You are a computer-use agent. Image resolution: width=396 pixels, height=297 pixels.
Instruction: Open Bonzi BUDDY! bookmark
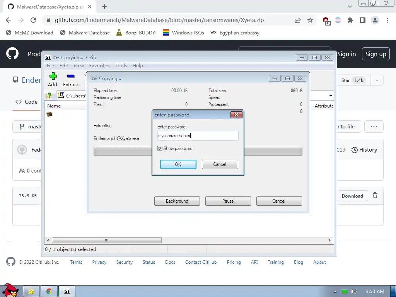coord(137,32)
